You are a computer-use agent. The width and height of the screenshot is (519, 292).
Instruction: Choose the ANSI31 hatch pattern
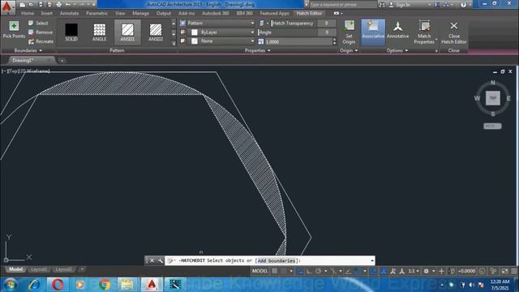tap(127, 32)
